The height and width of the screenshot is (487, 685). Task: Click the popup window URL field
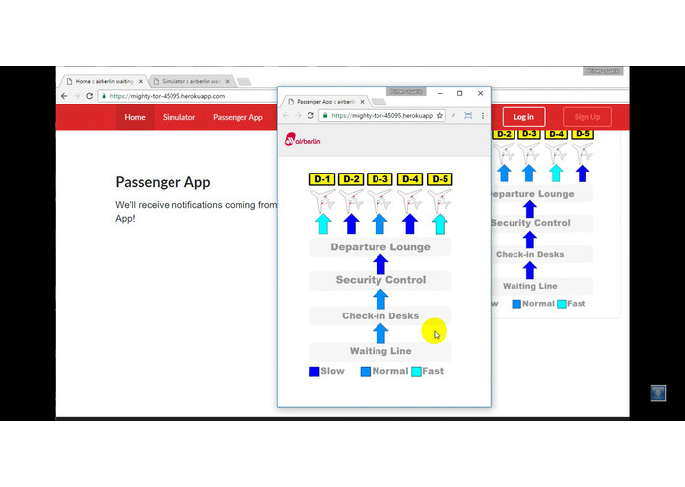pyautogui.click(x=381, y=115)
